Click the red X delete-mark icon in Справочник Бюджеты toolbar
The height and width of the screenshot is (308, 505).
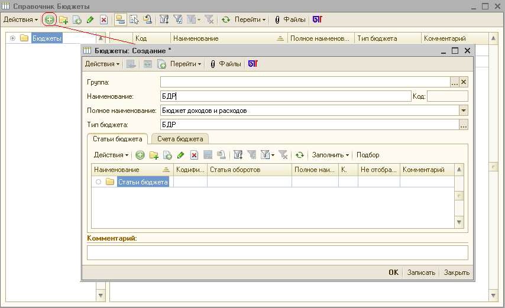tap(103, 20)
